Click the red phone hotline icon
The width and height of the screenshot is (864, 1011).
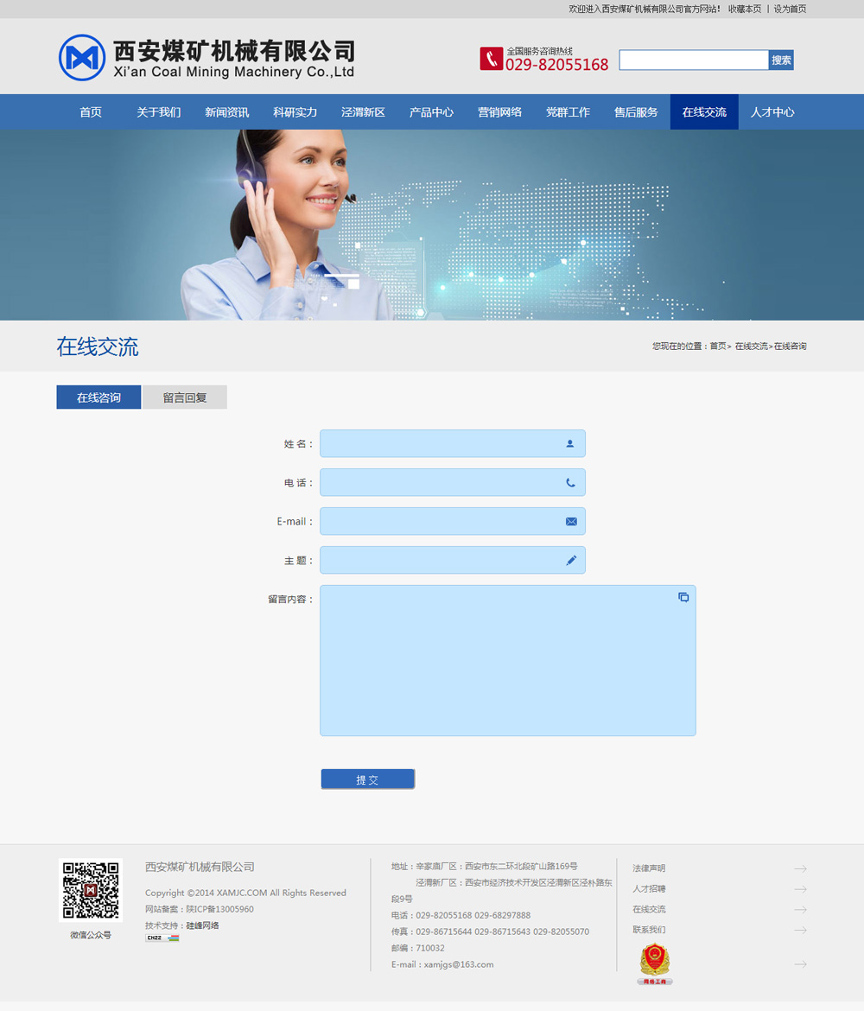click(491, 59)
